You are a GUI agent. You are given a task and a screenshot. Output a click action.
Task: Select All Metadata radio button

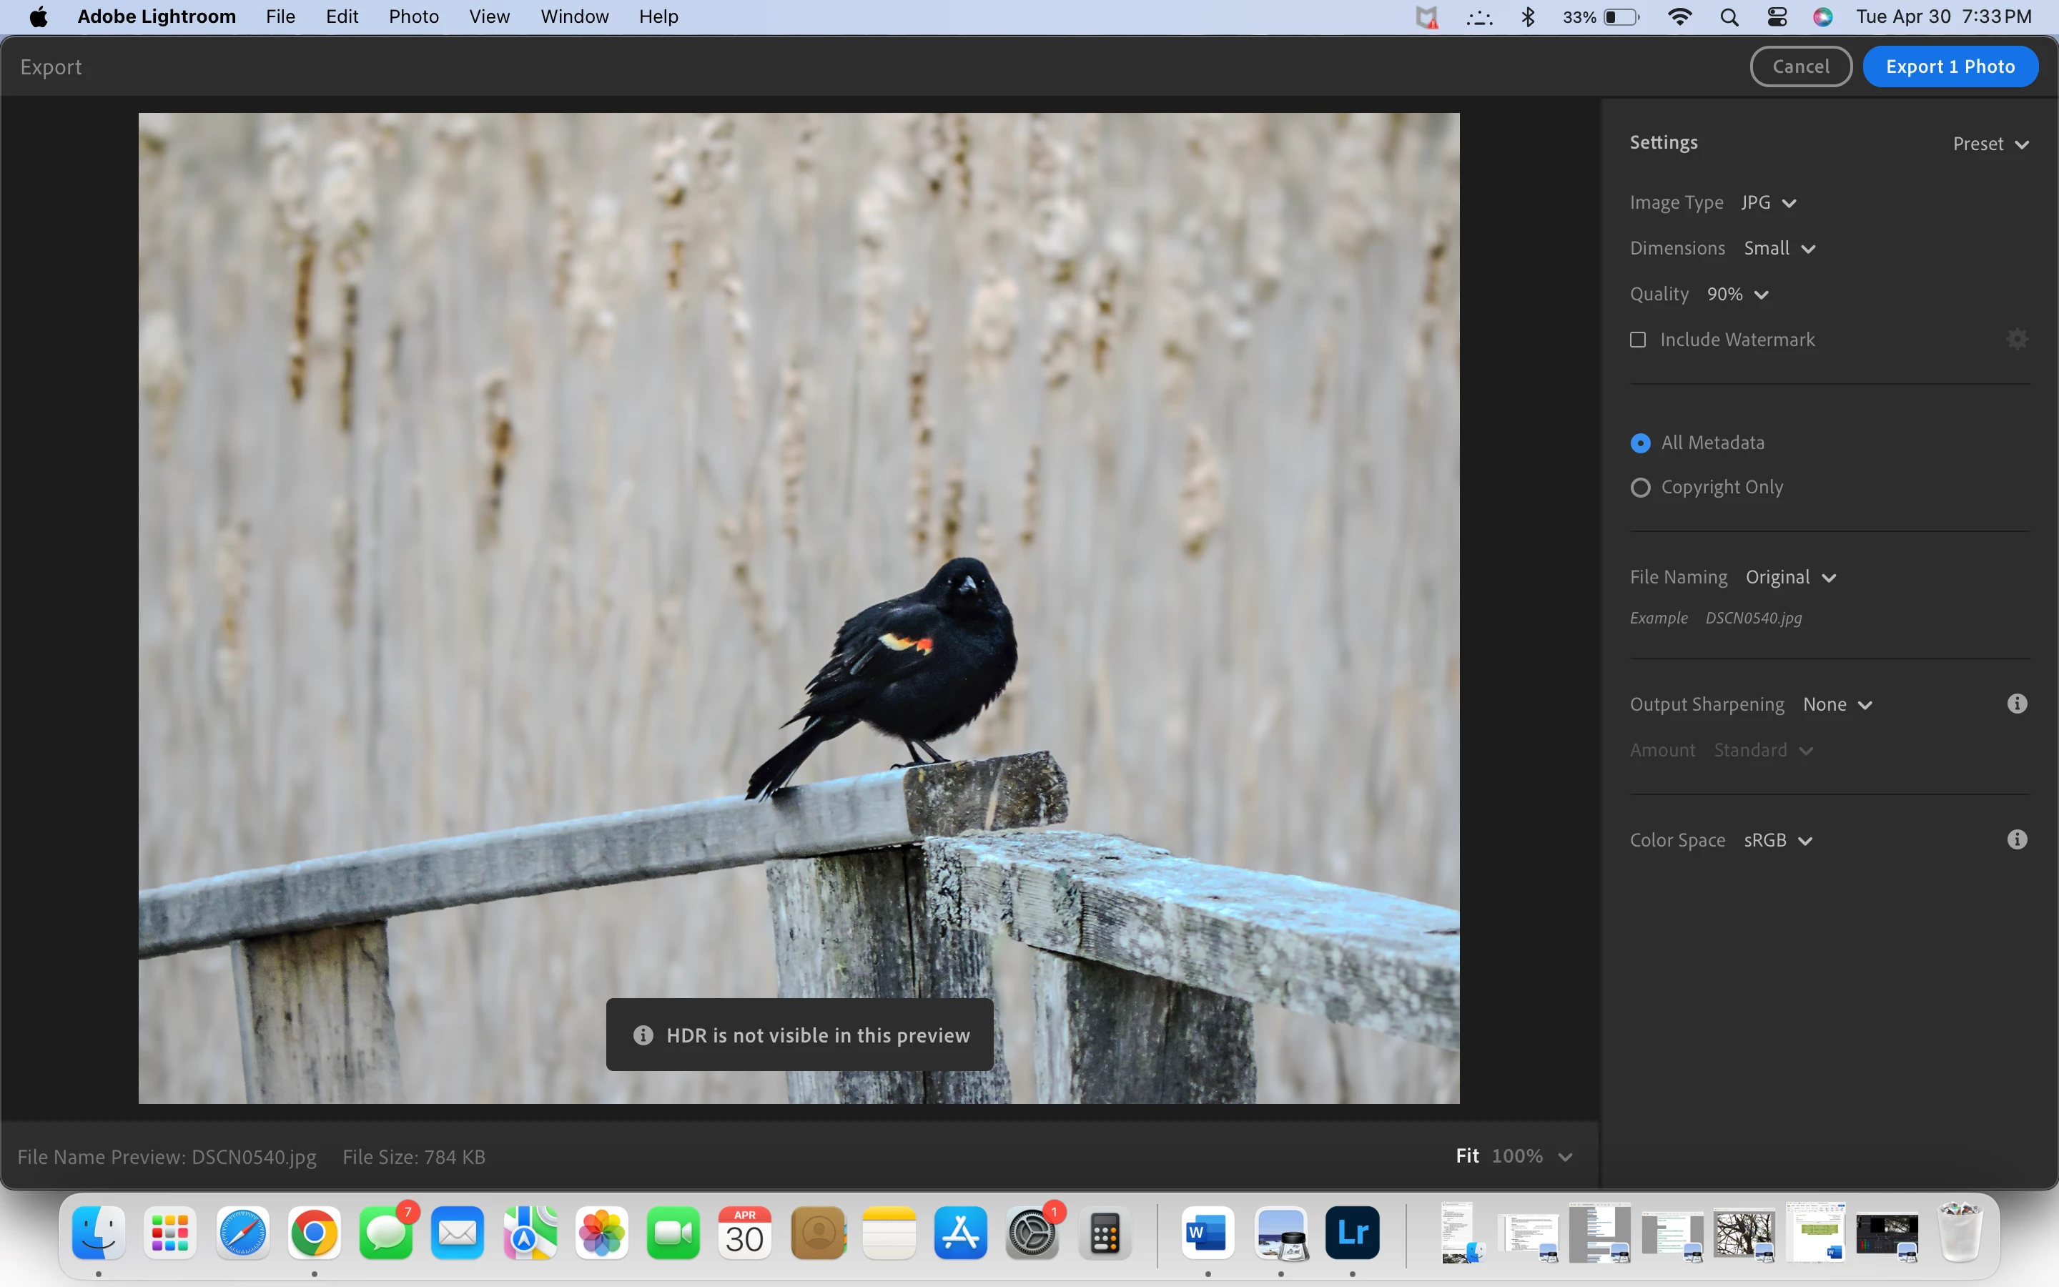click(x=1640, y=443)
